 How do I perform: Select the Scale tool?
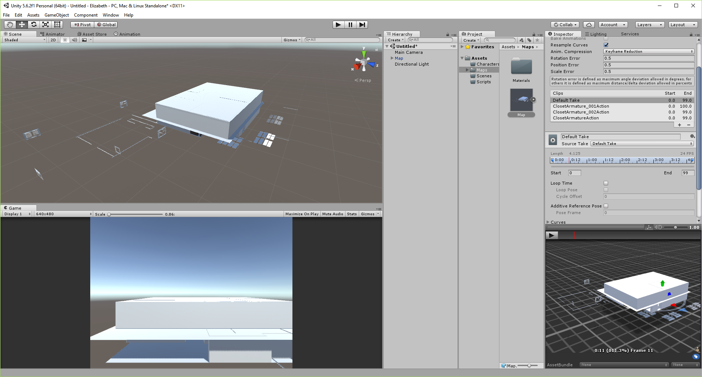click(45, 25)
